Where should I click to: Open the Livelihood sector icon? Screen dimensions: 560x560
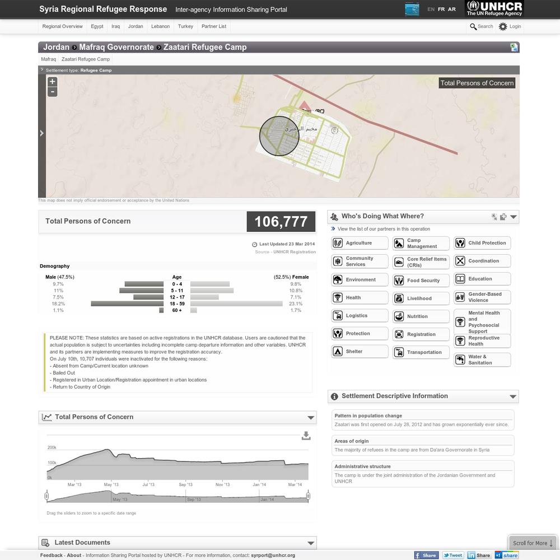click(x=399, y=298)
